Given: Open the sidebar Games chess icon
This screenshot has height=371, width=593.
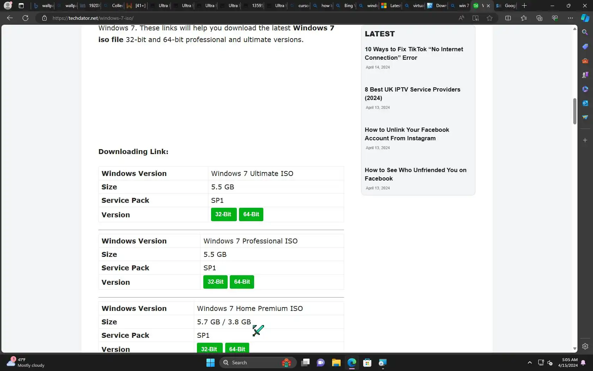Looking at the screenshot, I should (x=585, y=75).
